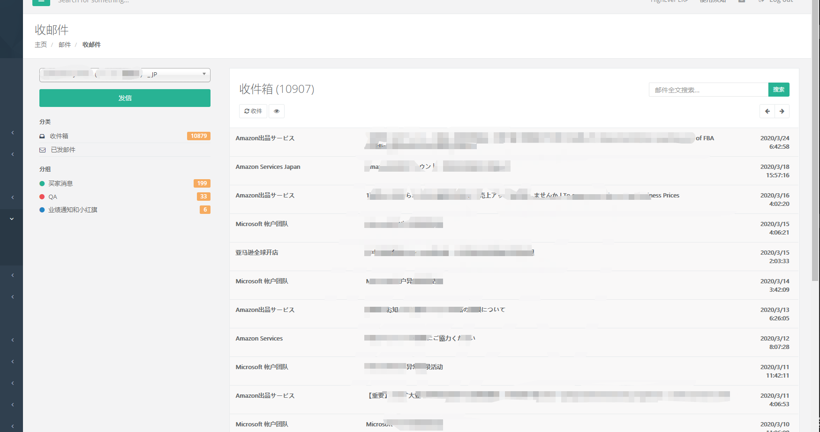Click the green hamburger menu button

(x=41, y=2)
